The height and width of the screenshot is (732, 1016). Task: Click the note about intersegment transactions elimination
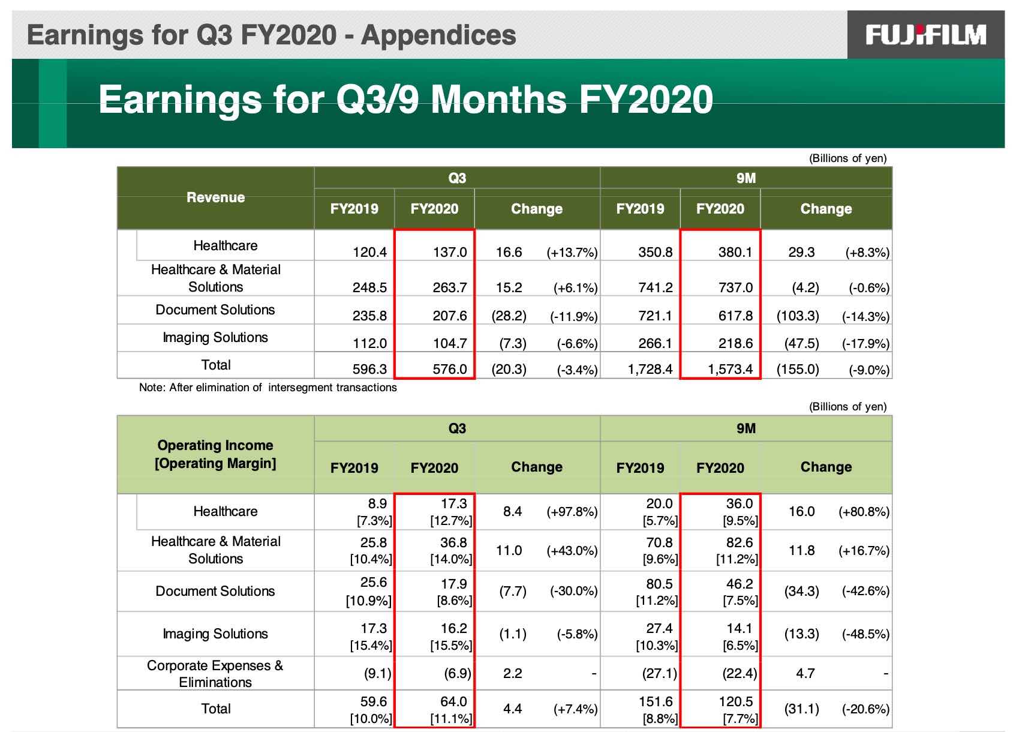tap(268, 388)
